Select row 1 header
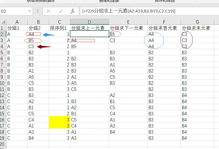 click(x=3, y=28)
